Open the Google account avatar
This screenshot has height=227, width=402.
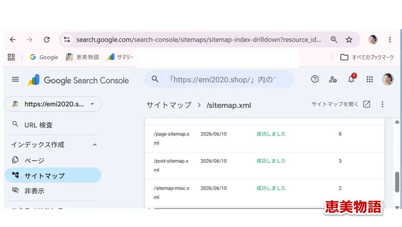[387, 79]
